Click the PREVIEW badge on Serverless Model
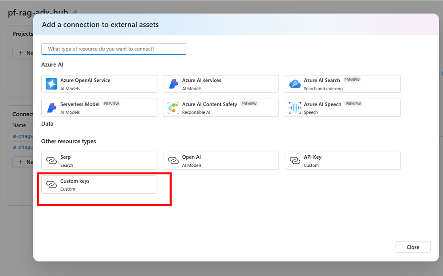Screen dimensions: 443x276 tap(111, 104)
